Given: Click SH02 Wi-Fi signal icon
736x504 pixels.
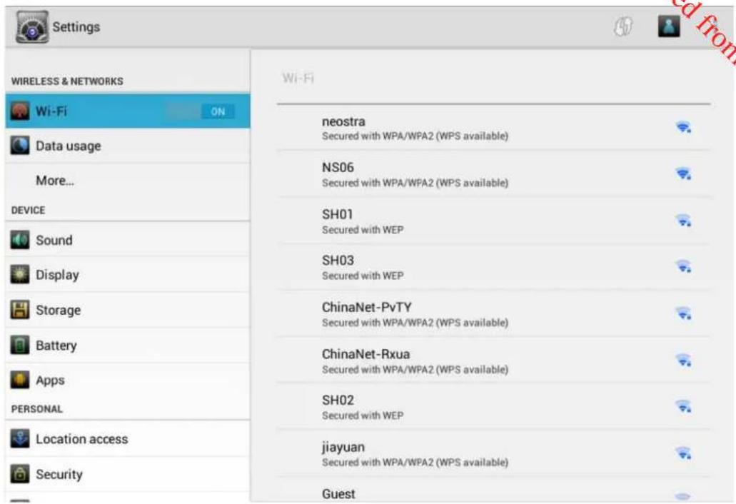Looking at the screenshot, I should tap(683, 406).
